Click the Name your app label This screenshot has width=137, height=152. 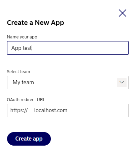click(22, 37)
